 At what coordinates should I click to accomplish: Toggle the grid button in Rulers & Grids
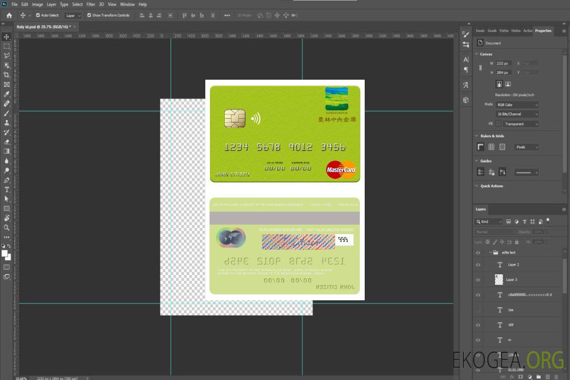491,147
